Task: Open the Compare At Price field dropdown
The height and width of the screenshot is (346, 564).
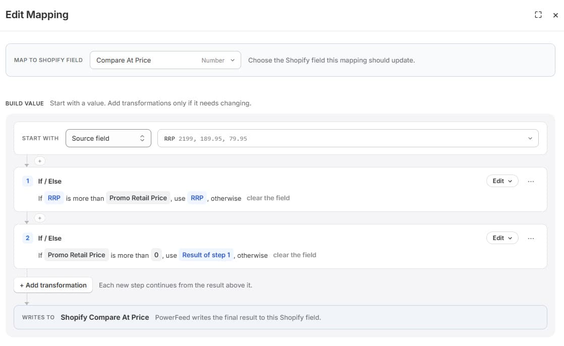Action: [165, 60]
